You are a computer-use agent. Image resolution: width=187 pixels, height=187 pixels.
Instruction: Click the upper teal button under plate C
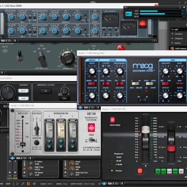72,141
